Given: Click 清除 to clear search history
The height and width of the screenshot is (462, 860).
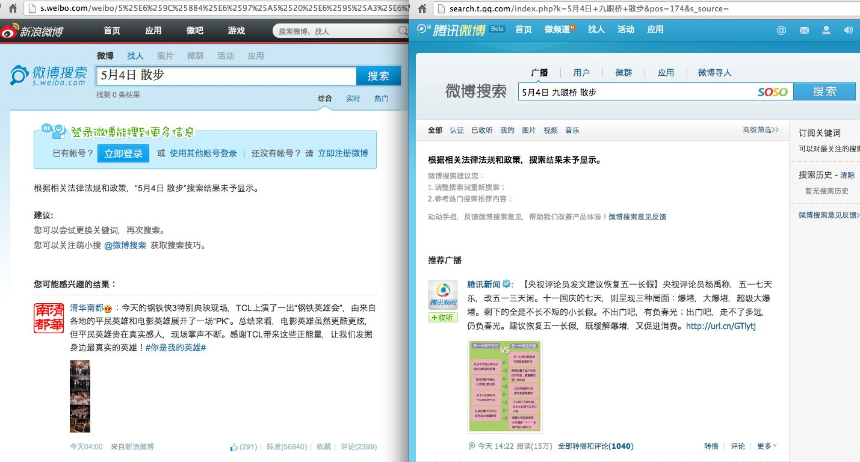Looking at the screenshot, I should pos(847,175).
